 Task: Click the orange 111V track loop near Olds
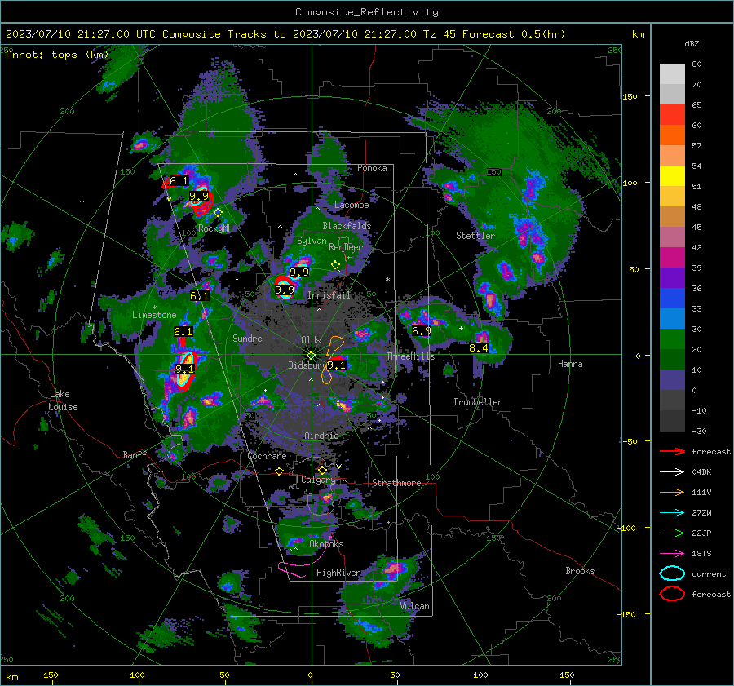coord(336,345)
